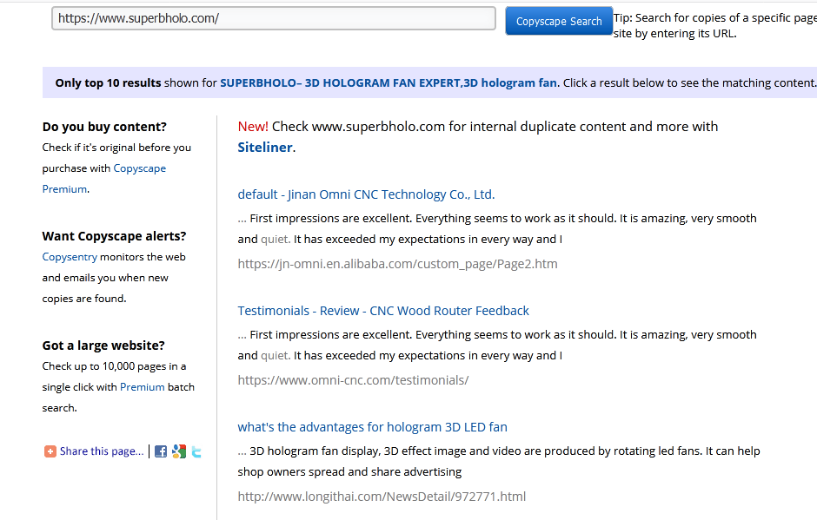Share the page via Google icon
Screen dimensions: 817x520
(179, 451)
